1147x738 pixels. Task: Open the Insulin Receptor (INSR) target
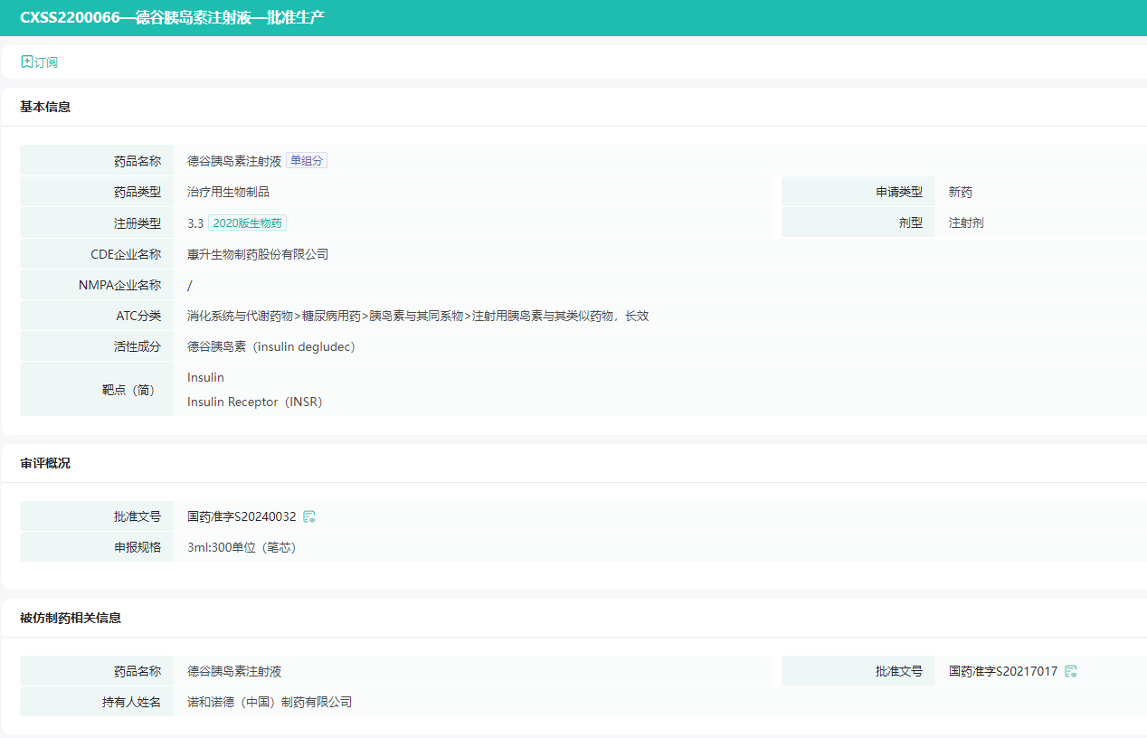[x=254, y=402]
